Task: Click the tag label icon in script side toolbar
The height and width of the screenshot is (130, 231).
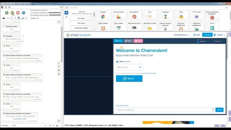Action: coord(59,70)
